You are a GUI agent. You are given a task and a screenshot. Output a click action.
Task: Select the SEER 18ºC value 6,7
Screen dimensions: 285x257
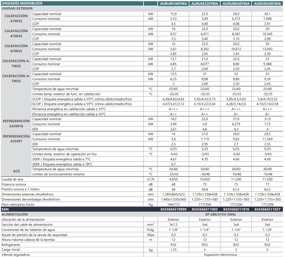tap(173, 164)
